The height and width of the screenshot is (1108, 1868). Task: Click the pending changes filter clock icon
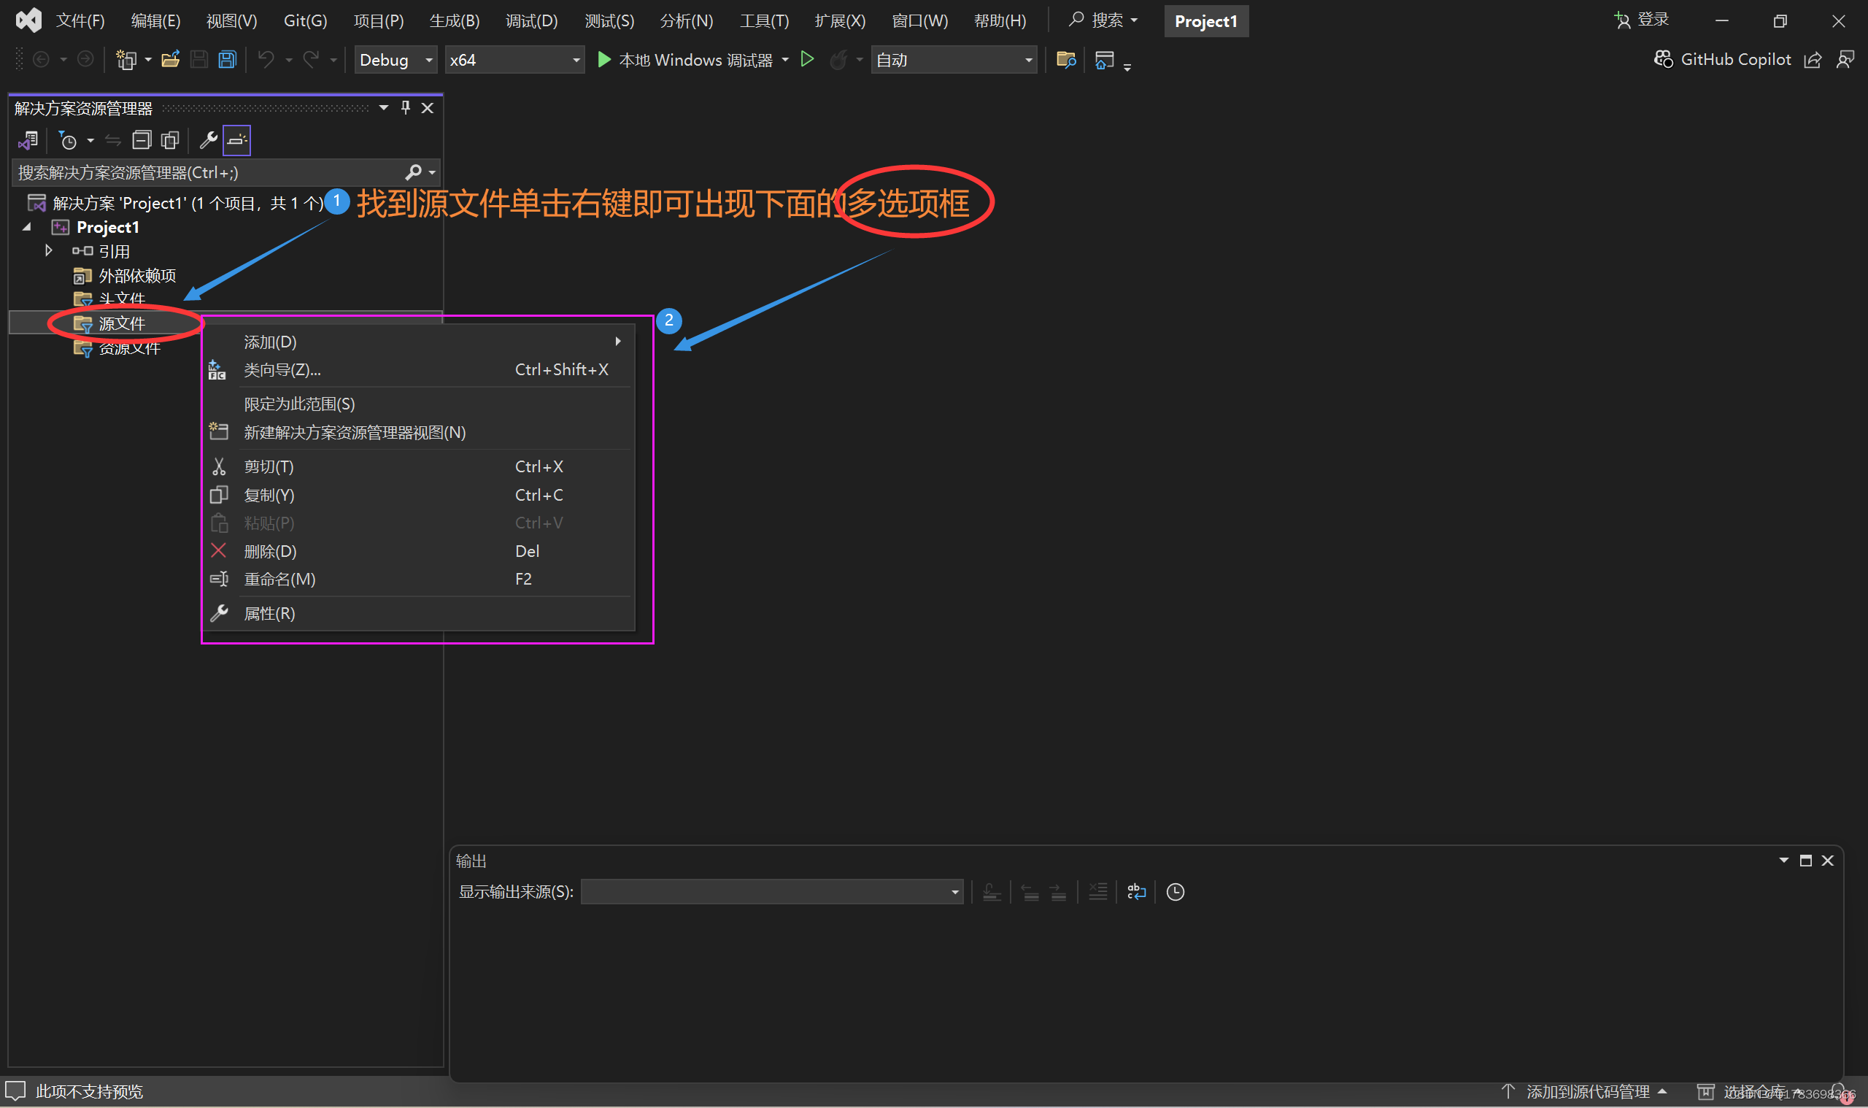(x=68, y=139)
